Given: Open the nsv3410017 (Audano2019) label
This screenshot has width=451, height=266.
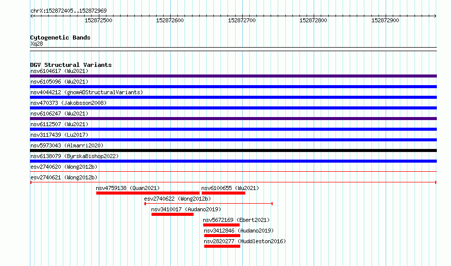Looking at the screenshot, I should (x=186, y=209).
